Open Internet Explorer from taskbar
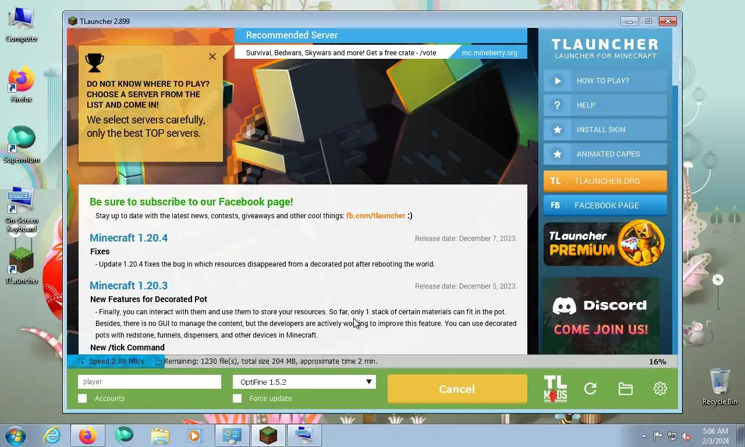This screenshot has height=447, width=745. tap(52, 435)
